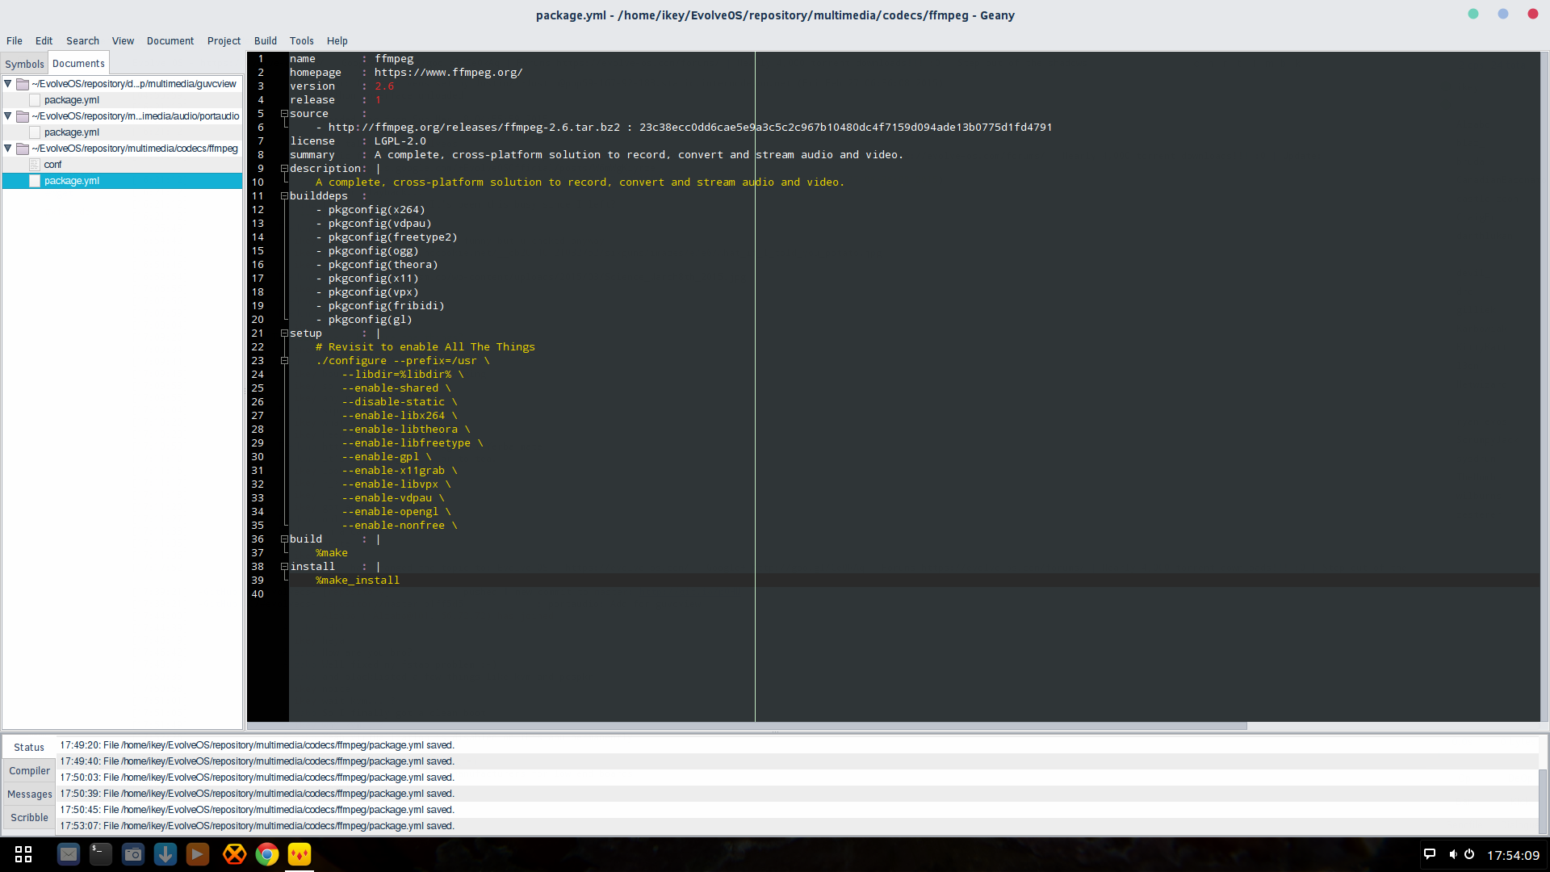This screenshot has width=1550, height=872.
Task: Fold the builddeps block at line 11
Action: (x=284, y=196)
